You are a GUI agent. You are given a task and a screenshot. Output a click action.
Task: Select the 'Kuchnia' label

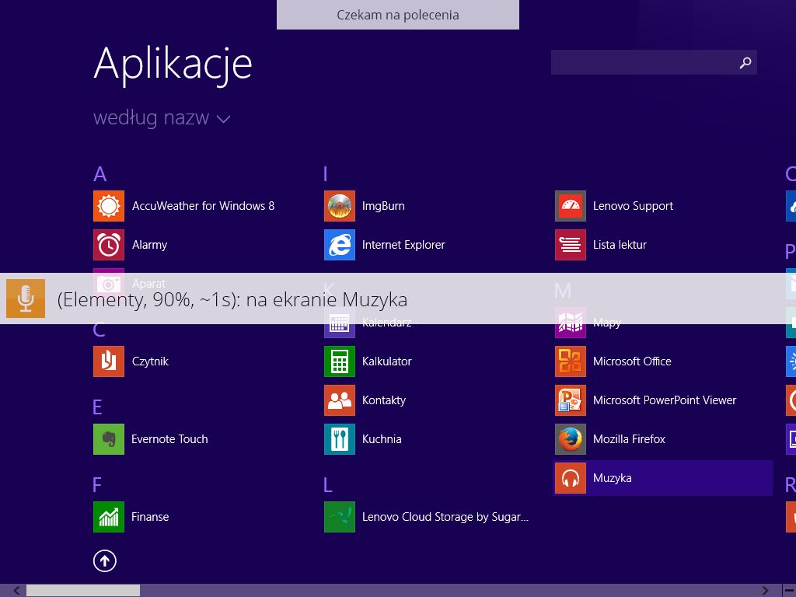pos(382,439)
